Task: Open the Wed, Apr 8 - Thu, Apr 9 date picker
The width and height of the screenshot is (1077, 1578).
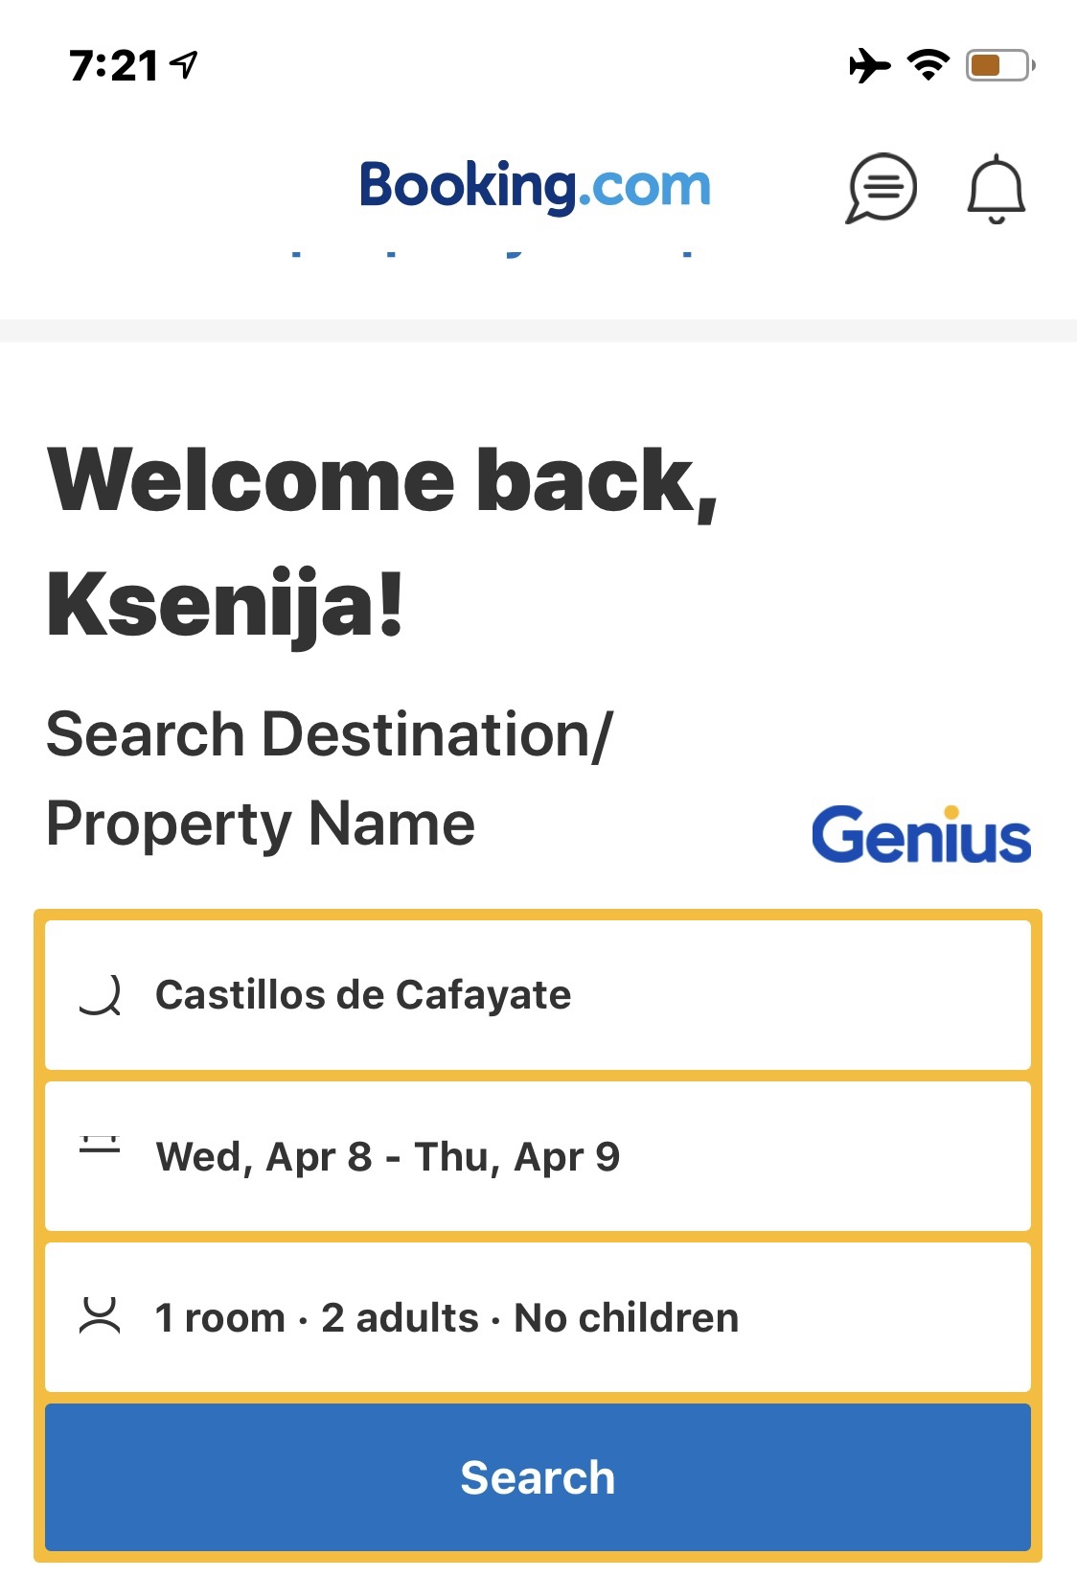Action: pos(537,1156)
